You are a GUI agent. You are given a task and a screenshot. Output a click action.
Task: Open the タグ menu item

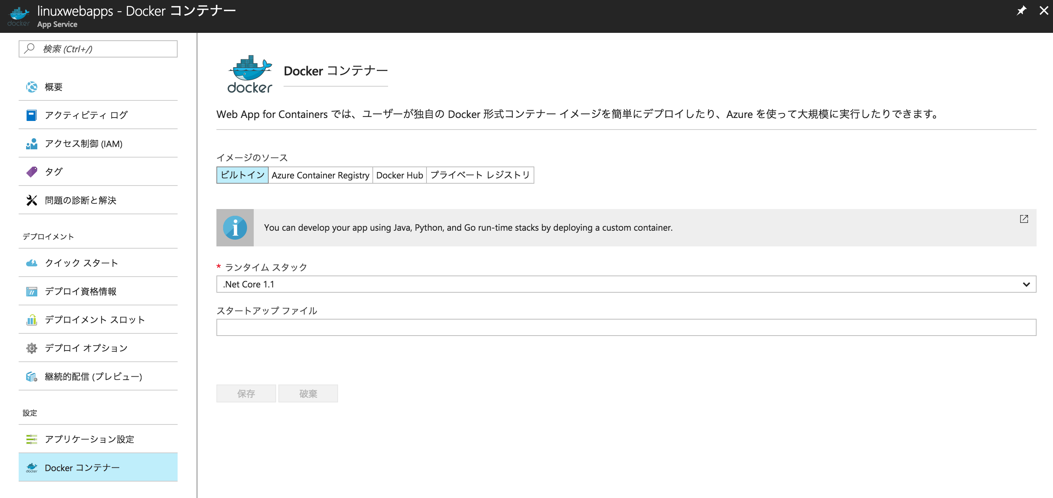[x=98, y=172]
